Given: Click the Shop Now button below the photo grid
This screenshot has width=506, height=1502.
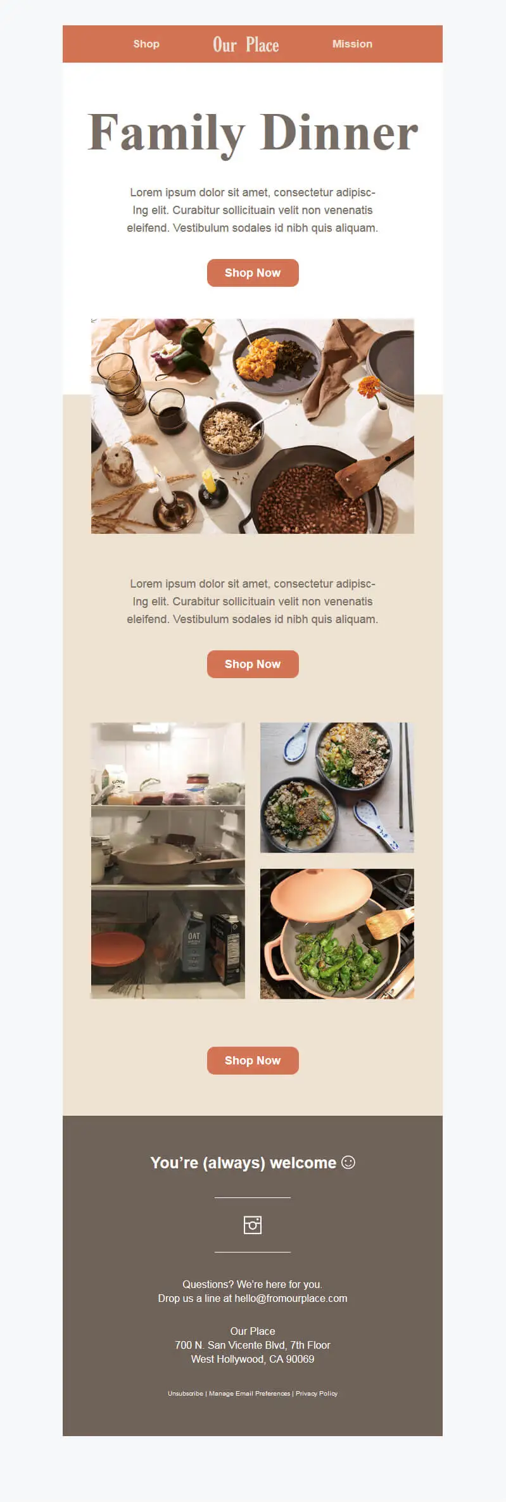Looking at the screenshot, I should tap(253, 1061).
